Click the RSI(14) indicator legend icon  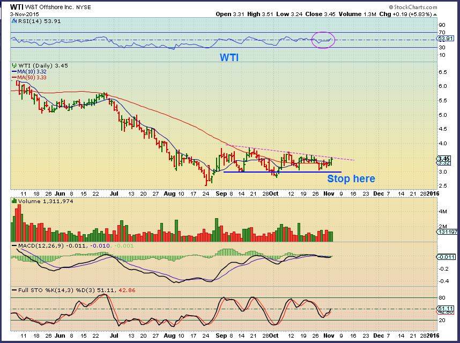point(14,21)
